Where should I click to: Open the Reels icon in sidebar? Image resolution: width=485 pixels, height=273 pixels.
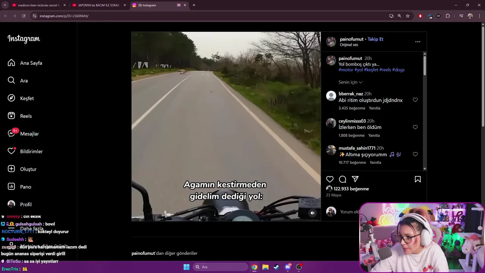click(x=11, y=116)
